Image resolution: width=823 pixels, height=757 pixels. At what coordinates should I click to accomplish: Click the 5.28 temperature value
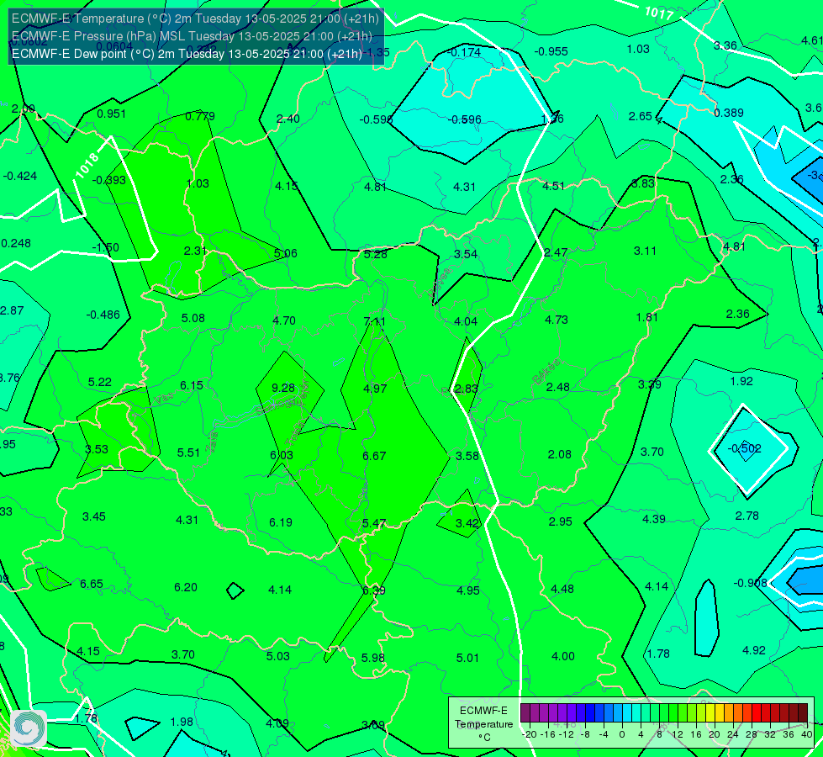(375, 254)
